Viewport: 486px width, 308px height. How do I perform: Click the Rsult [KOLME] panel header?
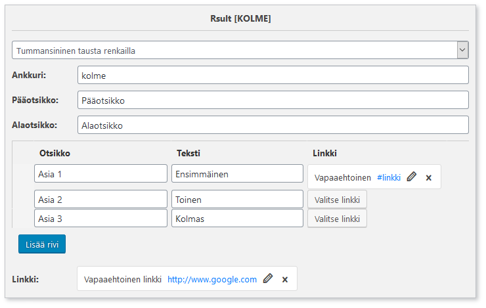[x=240, y=18]
